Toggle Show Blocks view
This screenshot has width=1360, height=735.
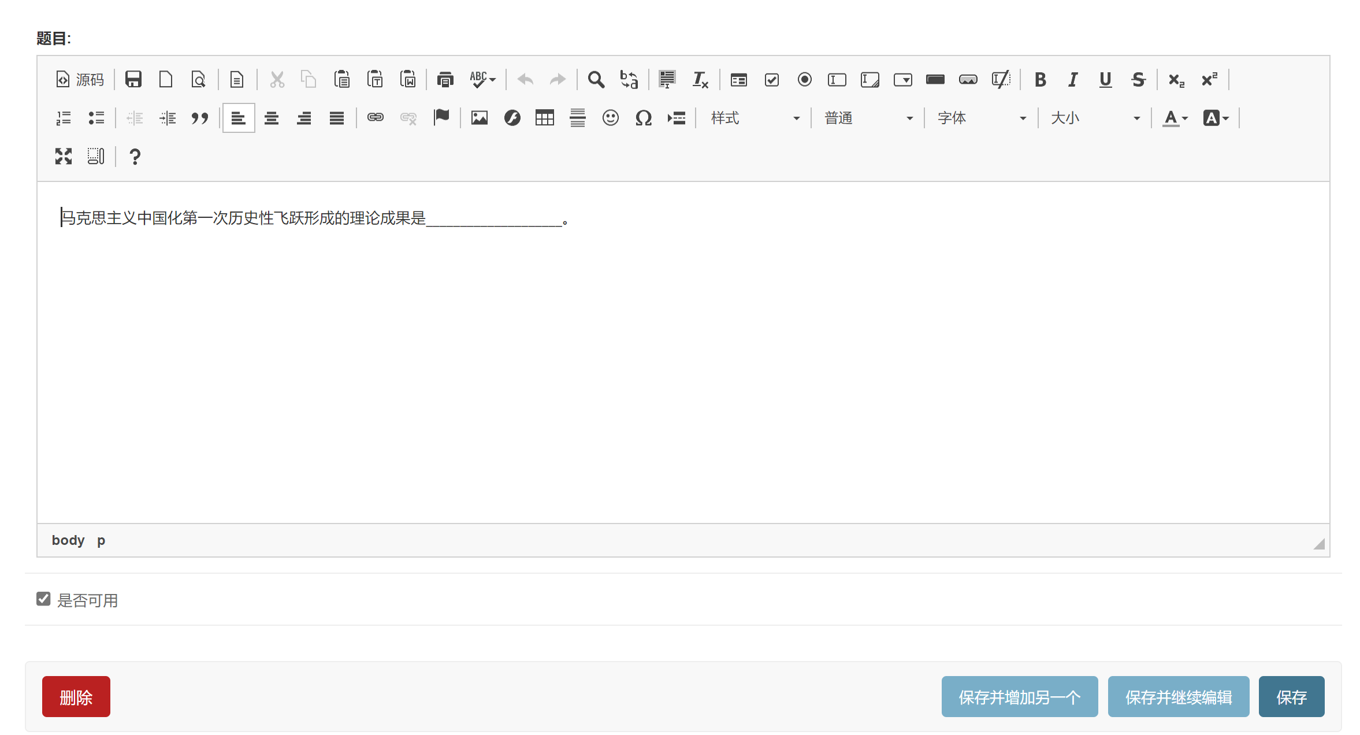coord(96,156)
